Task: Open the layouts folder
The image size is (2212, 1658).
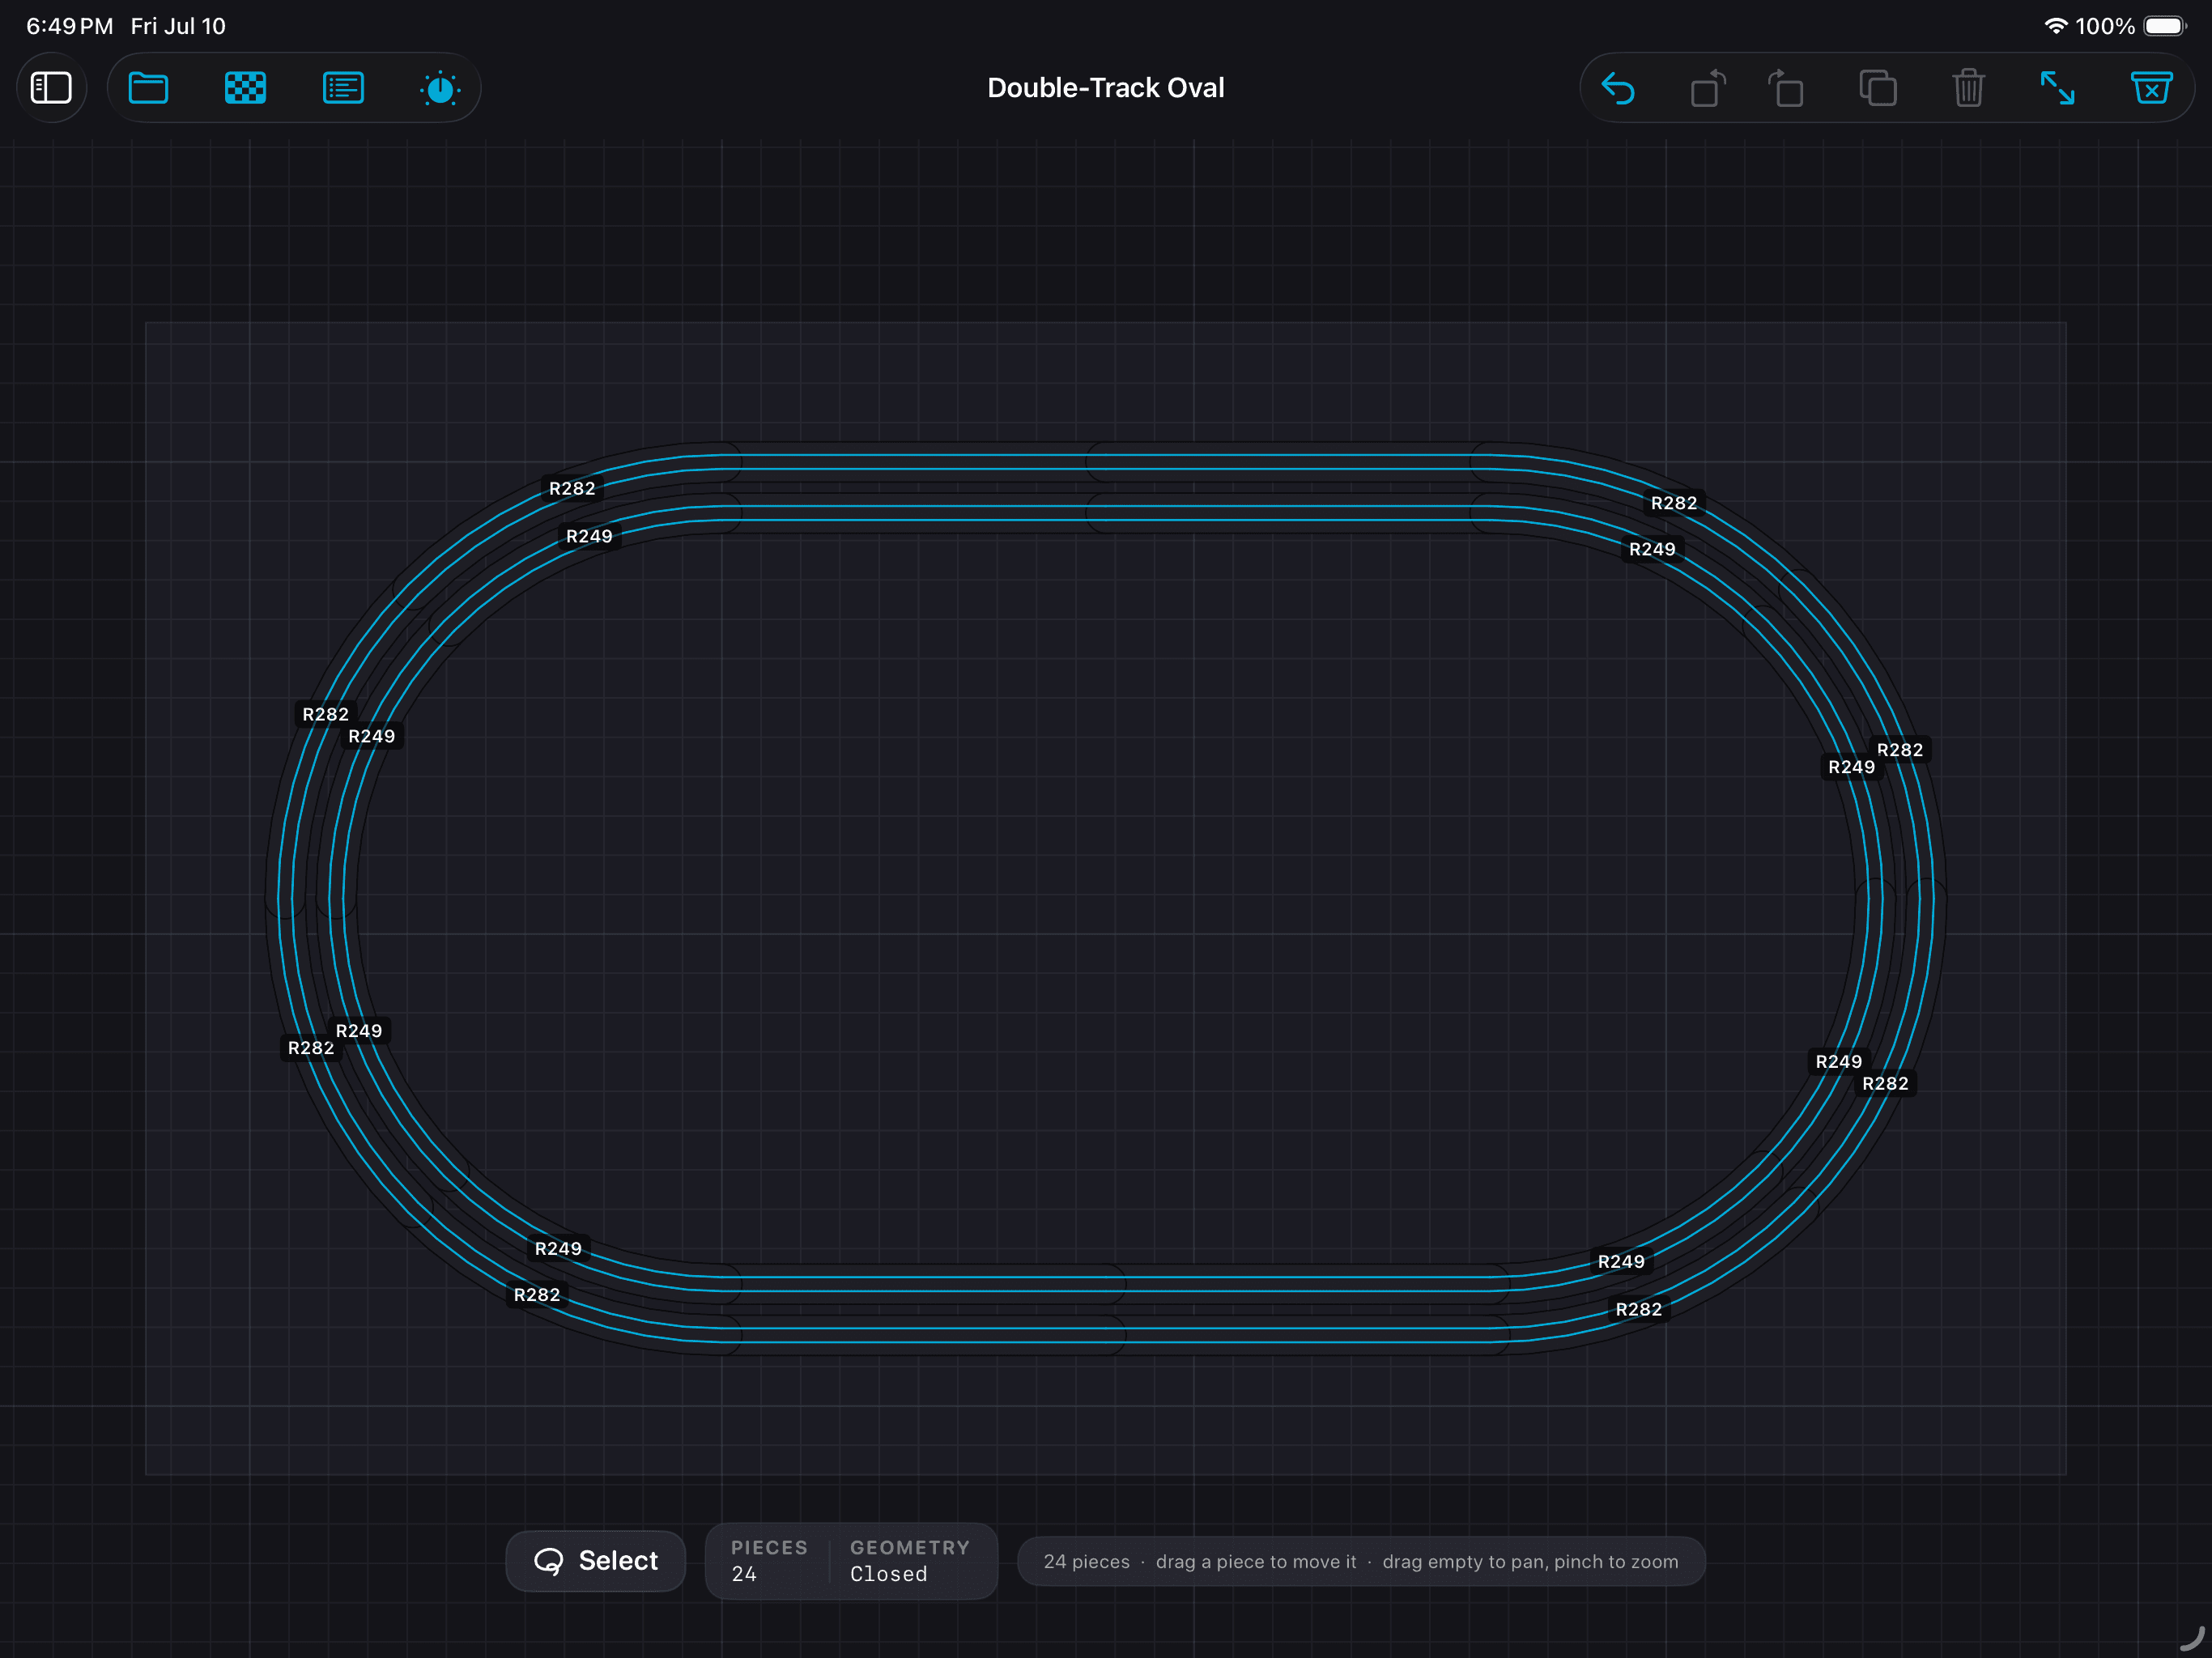Action: point(148,88)
